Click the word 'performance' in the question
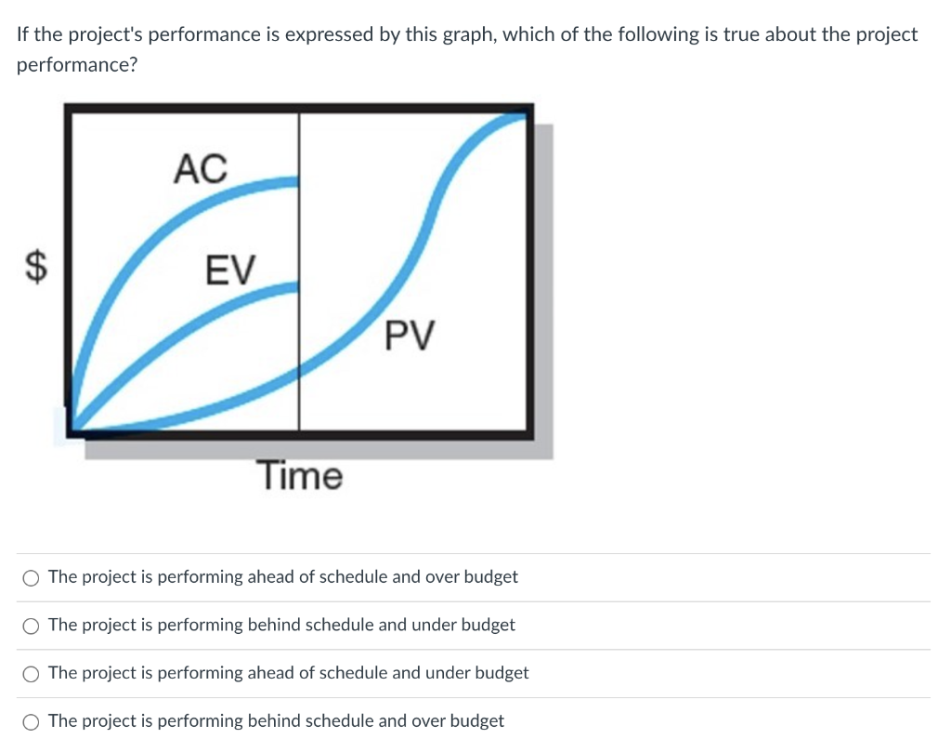This screenshot has height=752, width=951. (x=75, y=64)
